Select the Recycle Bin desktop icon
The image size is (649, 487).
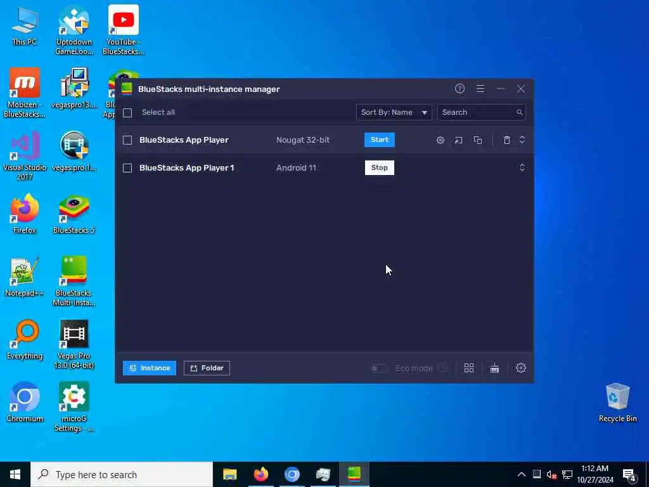[x=617, y=402]
